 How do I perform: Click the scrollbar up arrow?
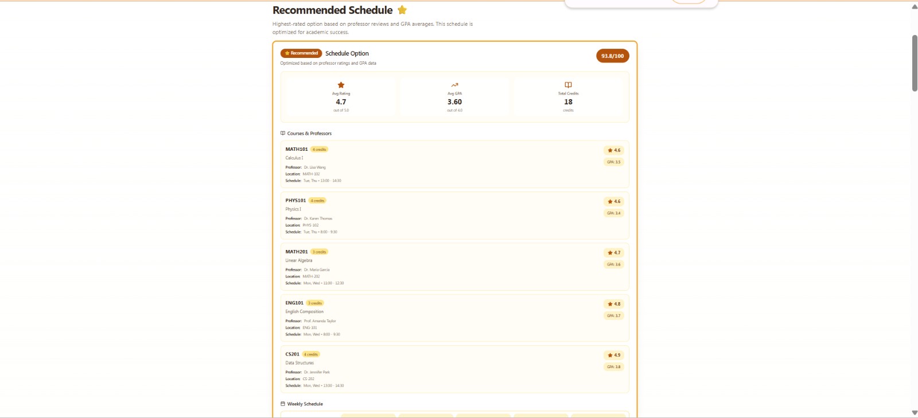point(915,6)
